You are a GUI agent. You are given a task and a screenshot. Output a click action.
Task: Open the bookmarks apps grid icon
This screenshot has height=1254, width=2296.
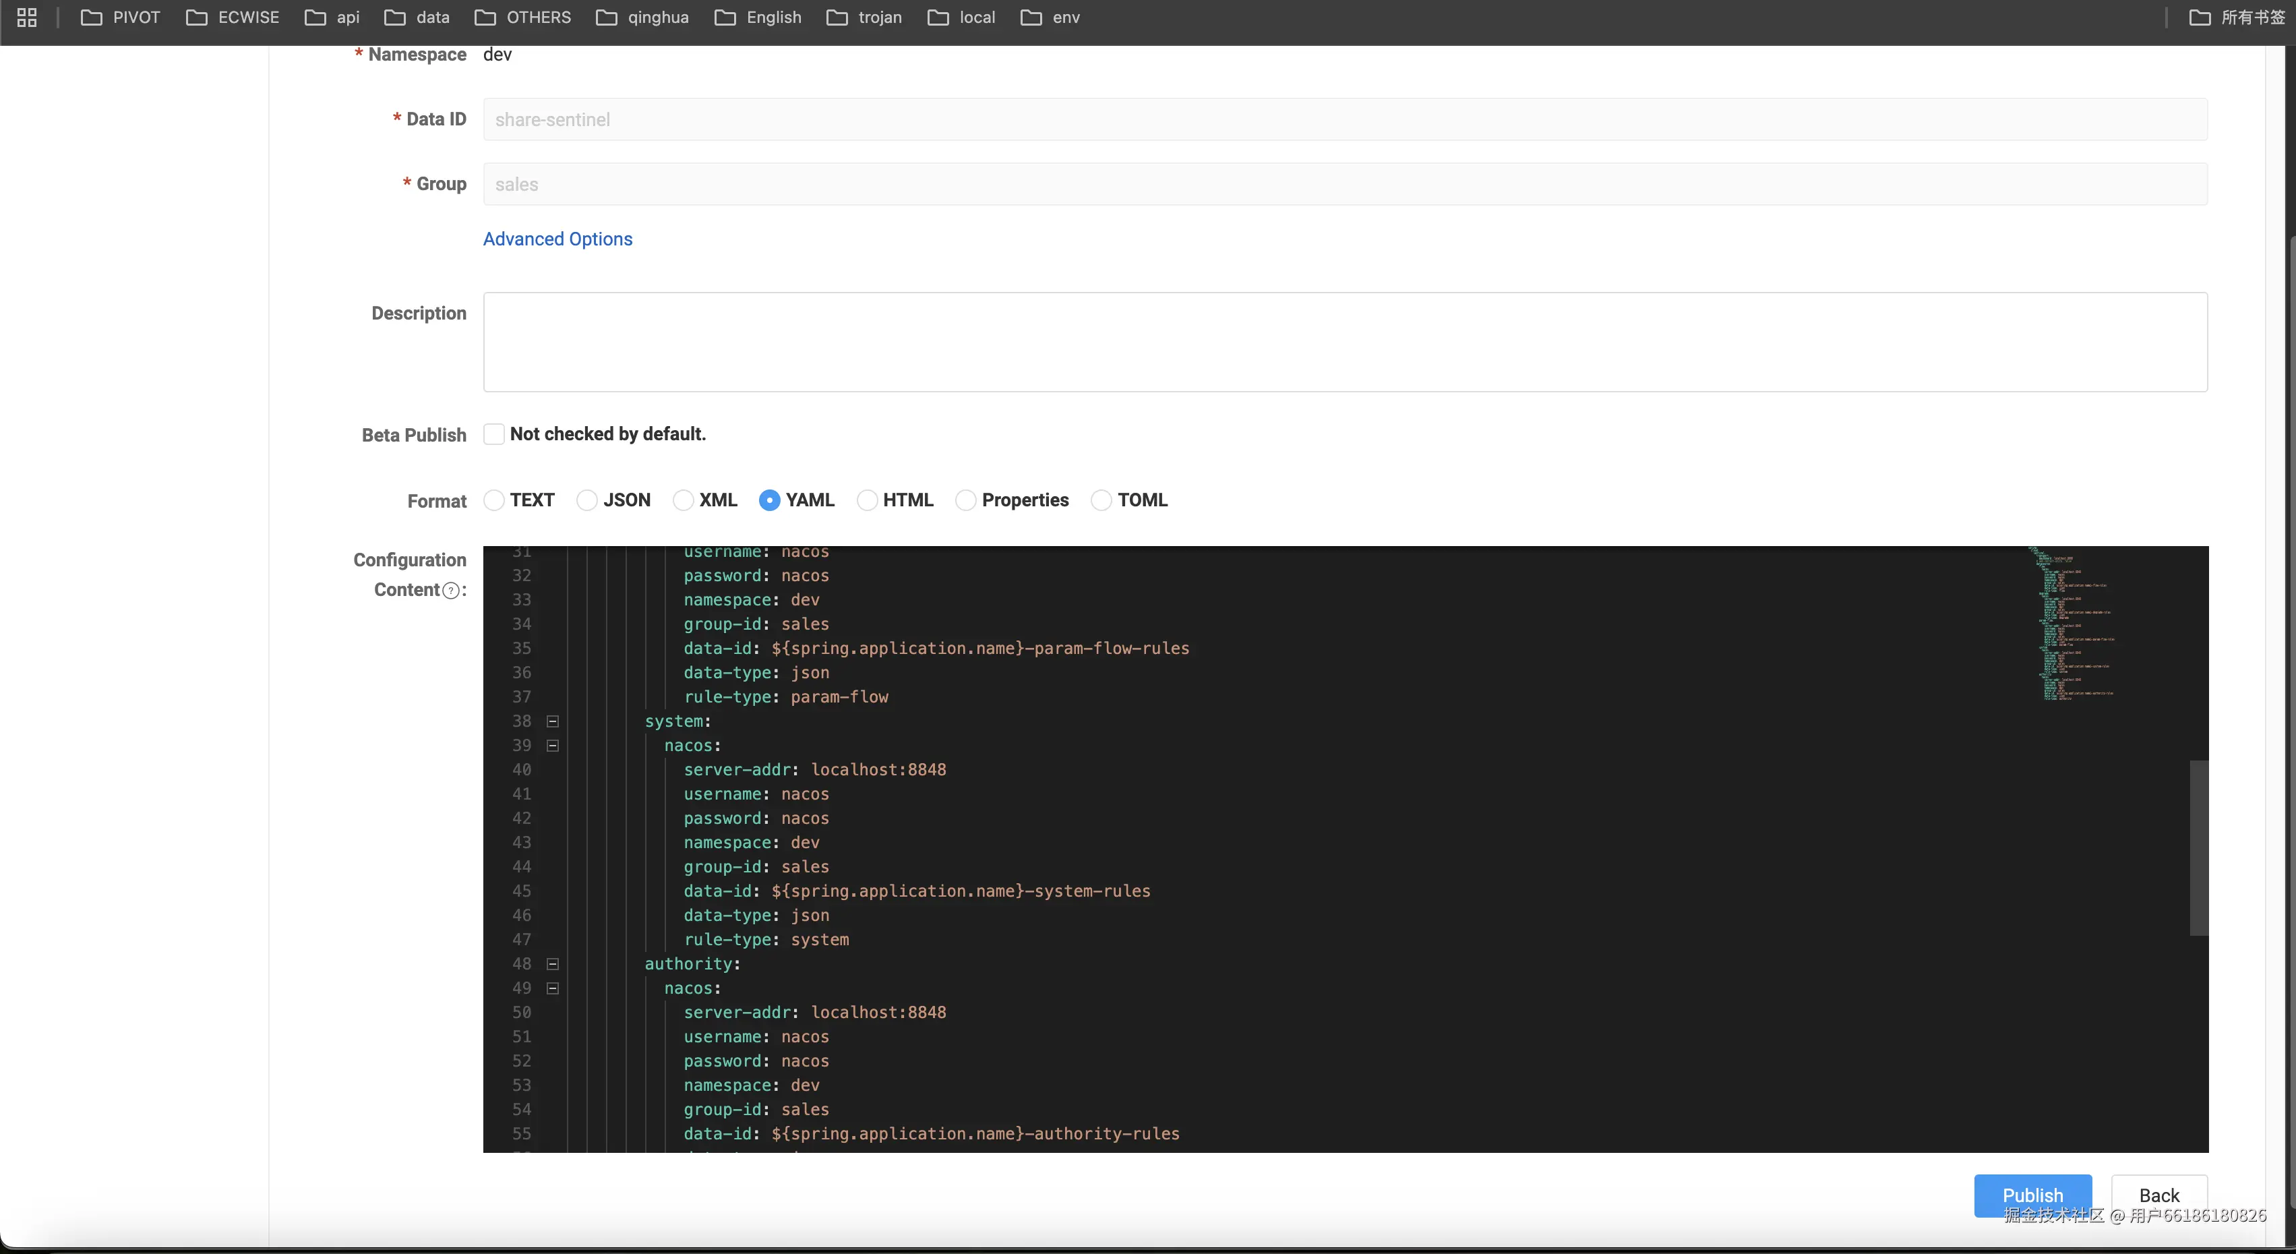click(x=27, y=17)
